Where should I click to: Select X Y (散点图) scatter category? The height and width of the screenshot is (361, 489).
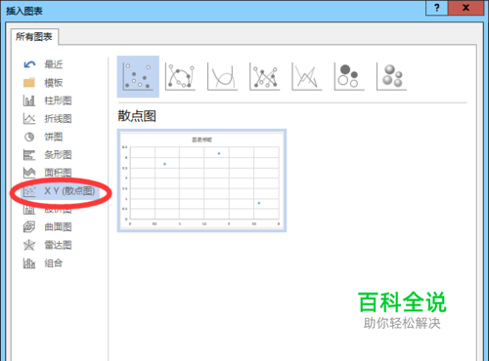click(x=60, y=191)
